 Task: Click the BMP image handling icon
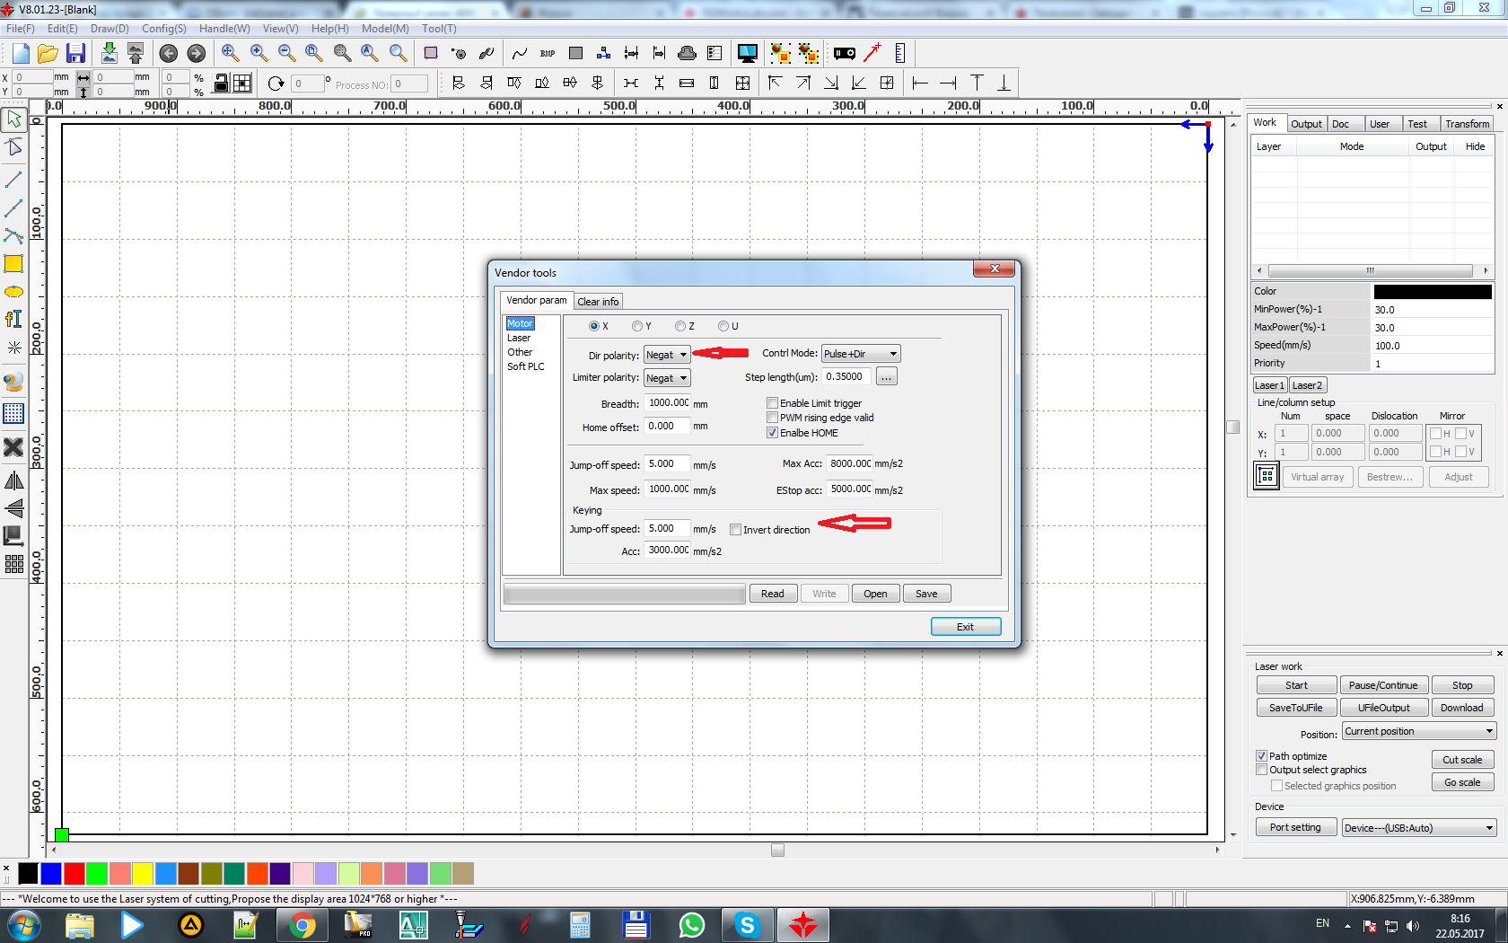click(548, 54)
